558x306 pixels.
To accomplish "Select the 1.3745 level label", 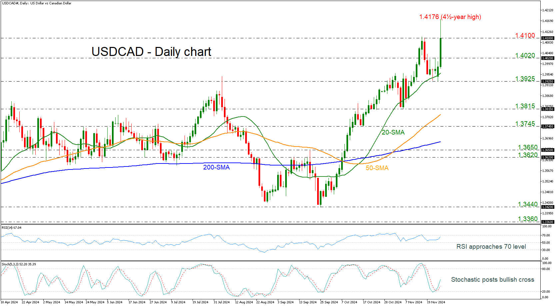I will (525, 124).
